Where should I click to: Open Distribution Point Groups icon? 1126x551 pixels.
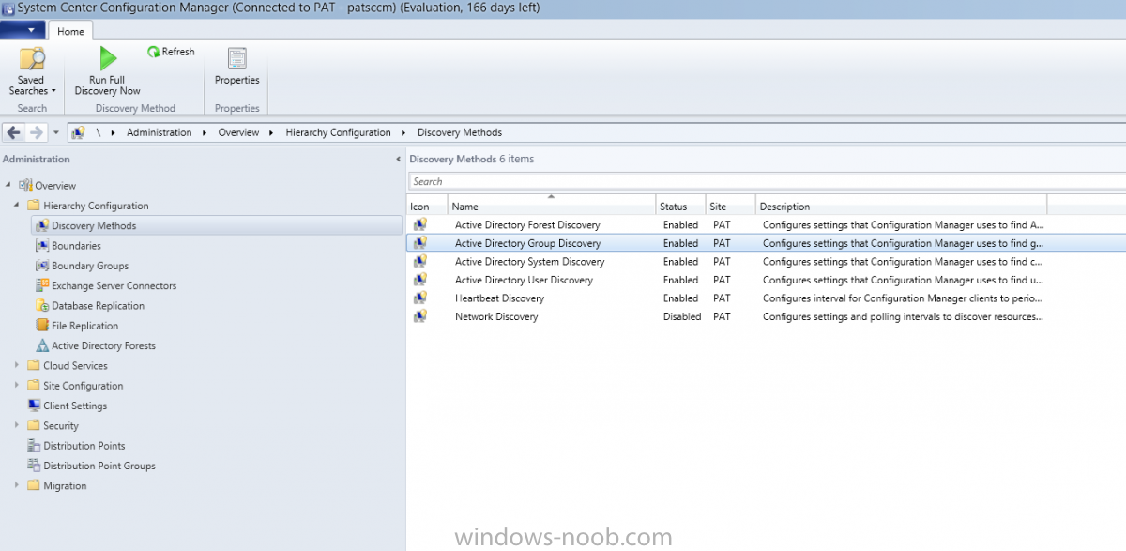(x=34, y=466)
